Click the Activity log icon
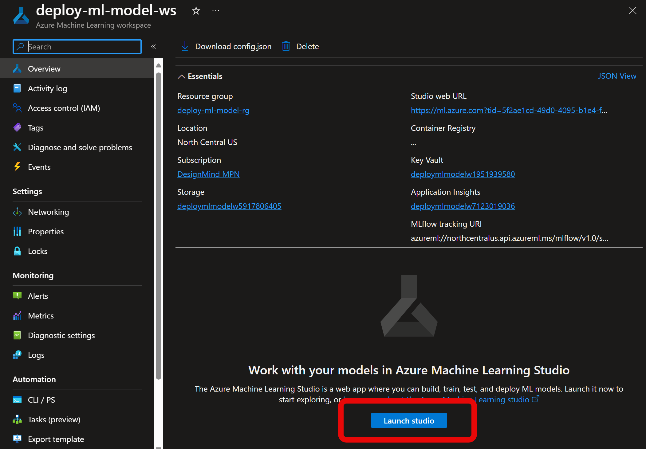Viewport: 646px width, 449px height. click(17, 88)
